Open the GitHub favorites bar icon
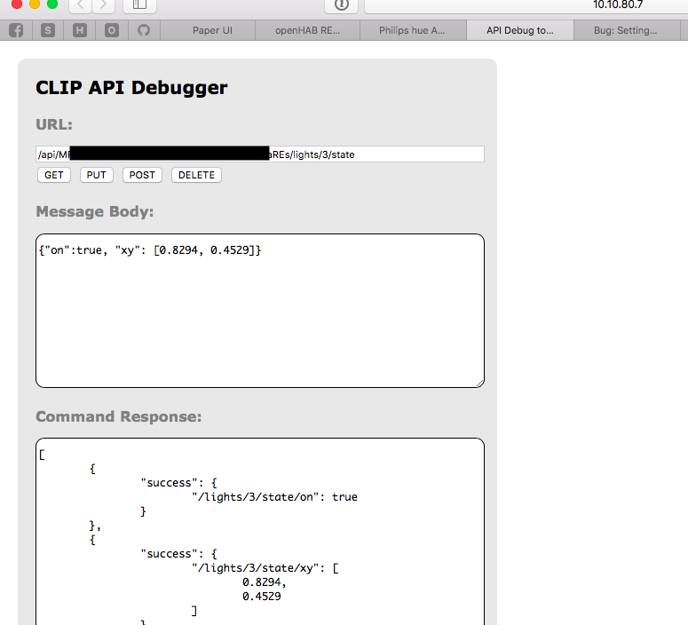 click(144, 30)
